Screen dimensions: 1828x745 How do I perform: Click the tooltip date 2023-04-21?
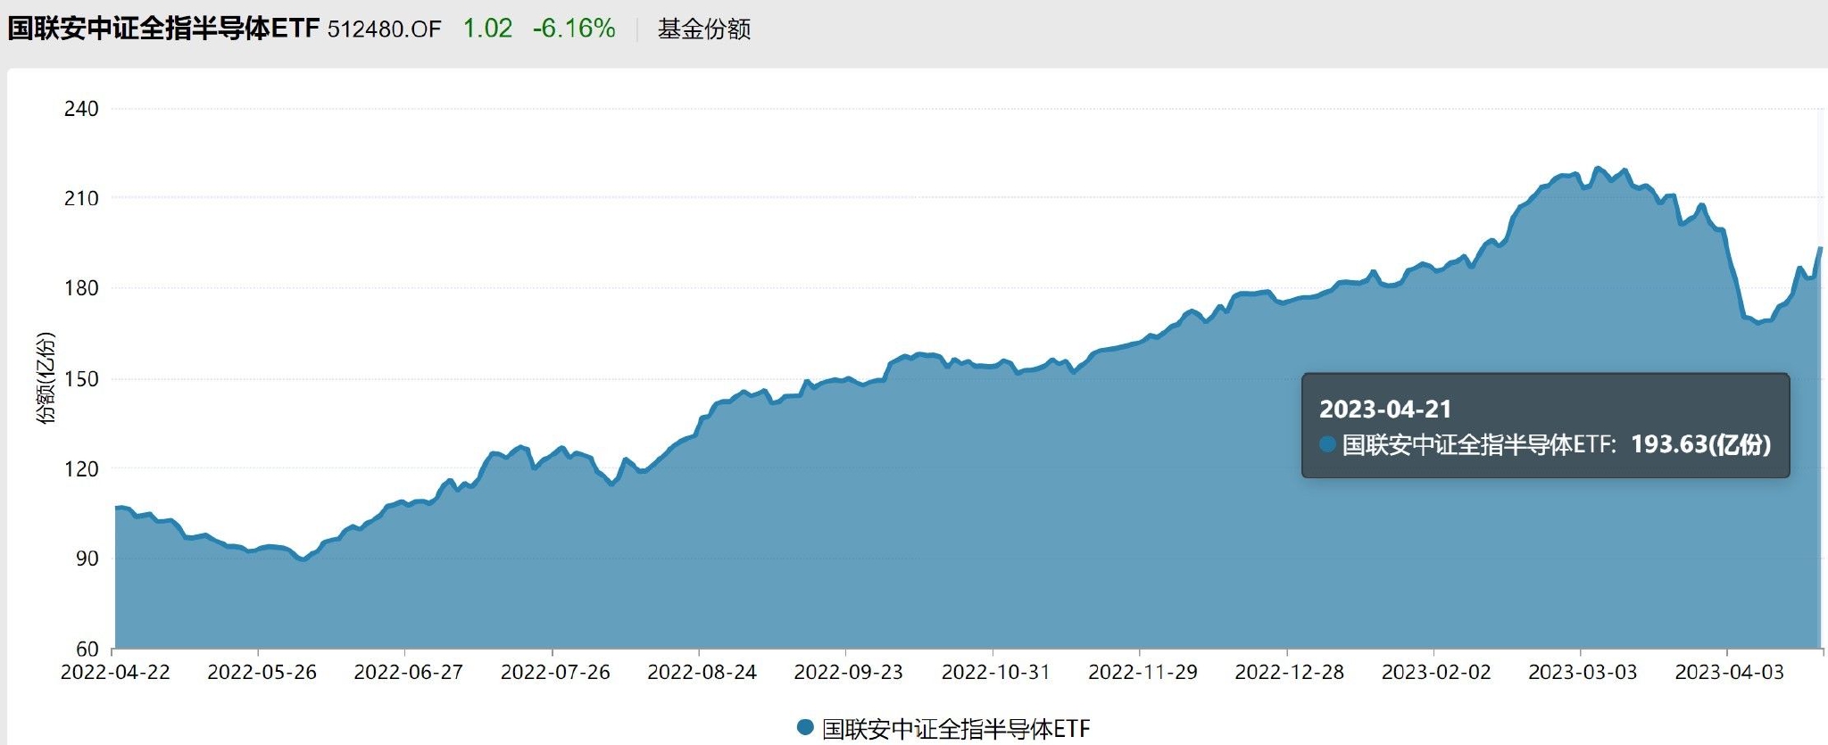[1385, 409]
